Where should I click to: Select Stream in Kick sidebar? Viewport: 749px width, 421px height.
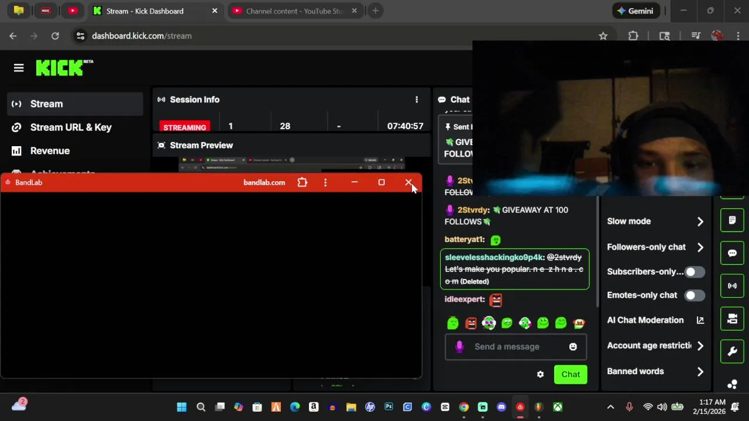[75, 103]
